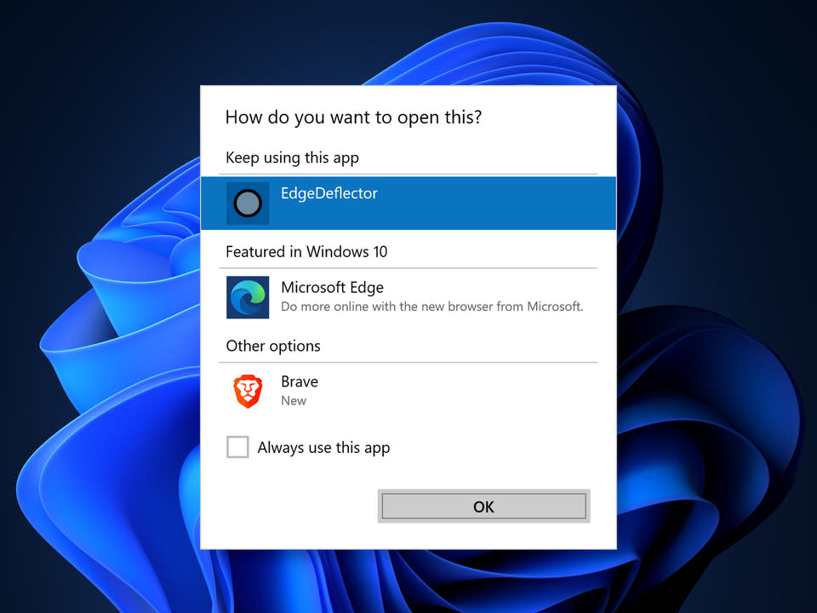Pick the Brave option by its name
The height and width of the screenshot is (613, 817).
click(300, 381)
